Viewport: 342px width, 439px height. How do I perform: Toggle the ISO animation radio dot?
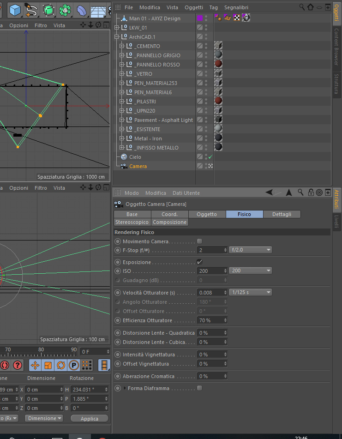(x=118, y=271)
